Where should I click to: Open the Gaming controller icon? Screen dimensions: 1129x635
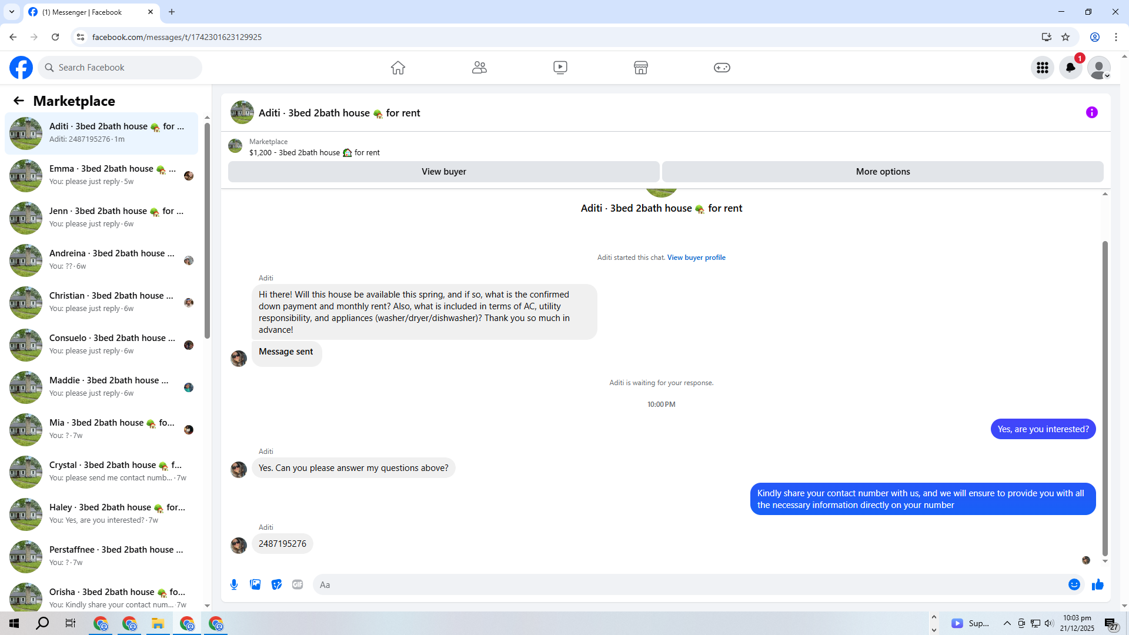click(722, 68)
